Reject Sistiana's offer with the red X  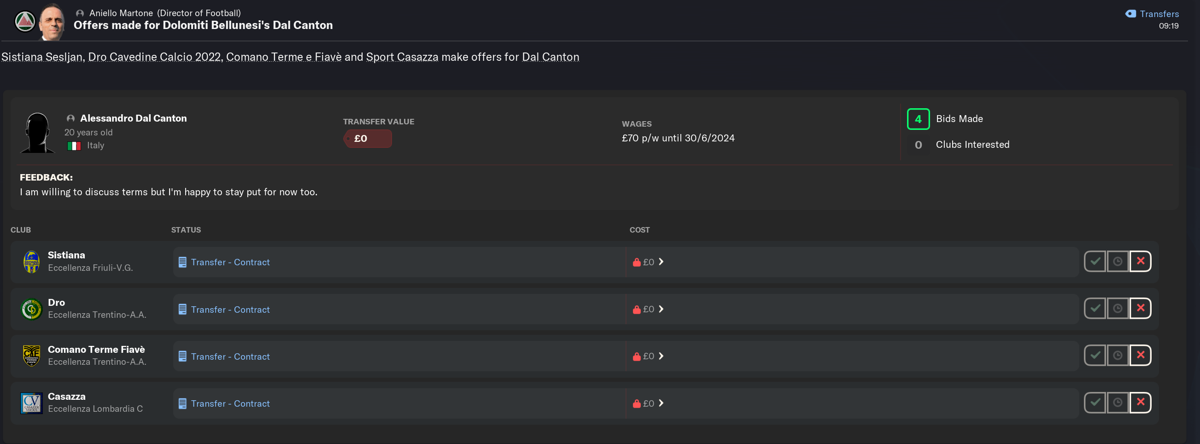click(1141, 261)
